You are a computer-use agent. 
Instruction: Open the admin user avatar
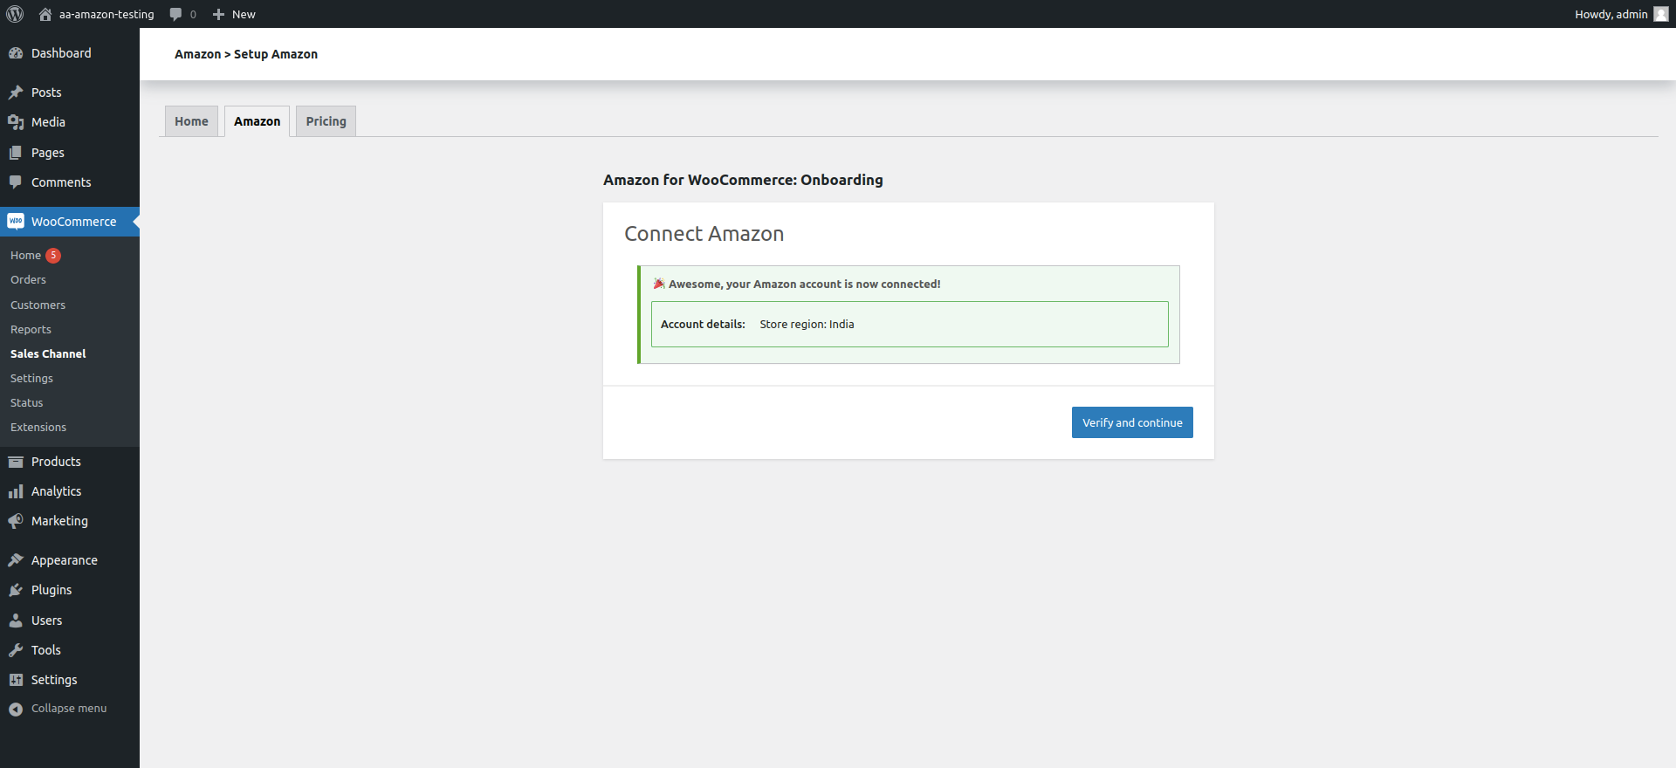[1660, 14]
